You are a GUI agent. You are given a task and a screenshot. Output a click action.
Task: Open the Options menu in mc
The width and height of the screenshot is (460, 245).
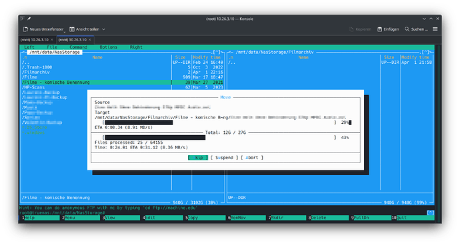(x=108, y=47)
